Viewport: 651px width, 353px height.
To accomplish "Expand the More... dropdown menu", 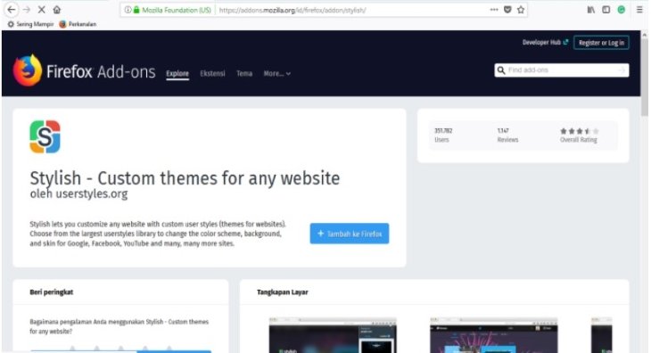I will (x=277, y=73).
